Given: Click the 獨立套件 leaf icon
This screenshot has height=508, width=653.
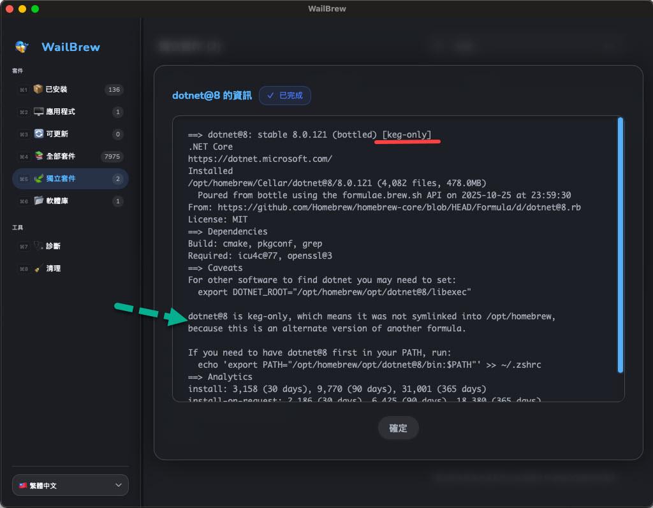Looking at the screenshot, I should click(x=38, y=178).
